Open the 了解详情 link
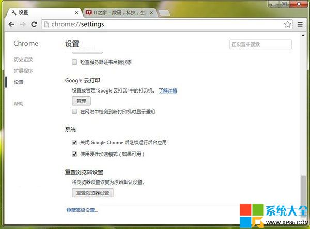The image size is (310, 229). [168, 90]
